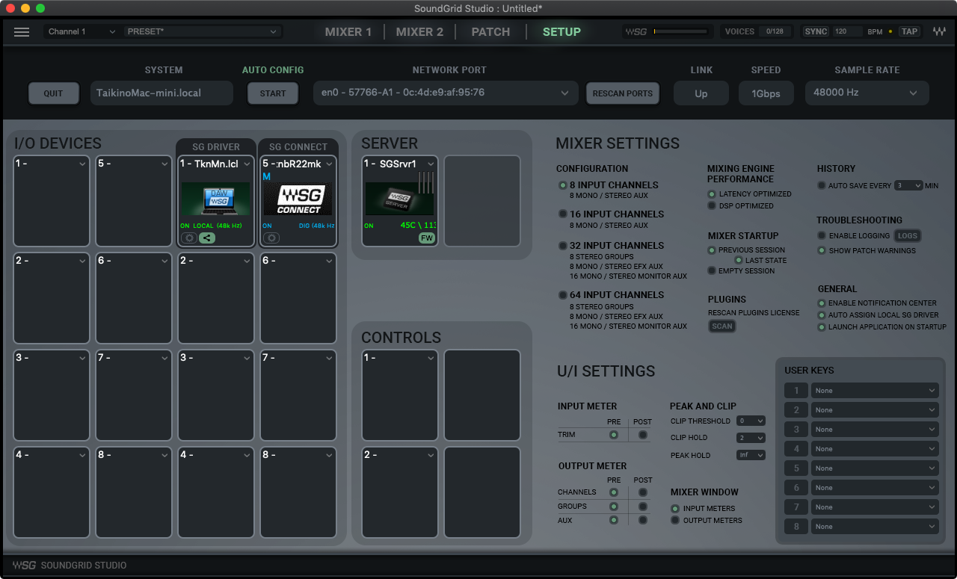Select Previous Session mixer startup

click(712, 250)
